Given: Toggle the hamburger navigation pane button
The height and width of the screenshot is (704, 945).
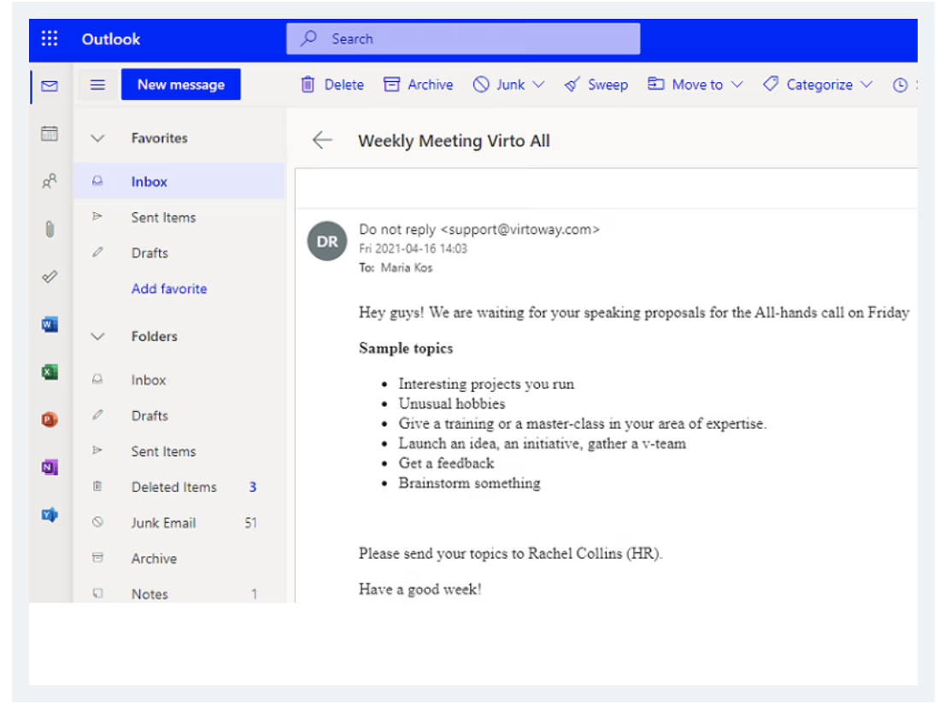Looking at the screenshot, I should (x=97, y=85).
